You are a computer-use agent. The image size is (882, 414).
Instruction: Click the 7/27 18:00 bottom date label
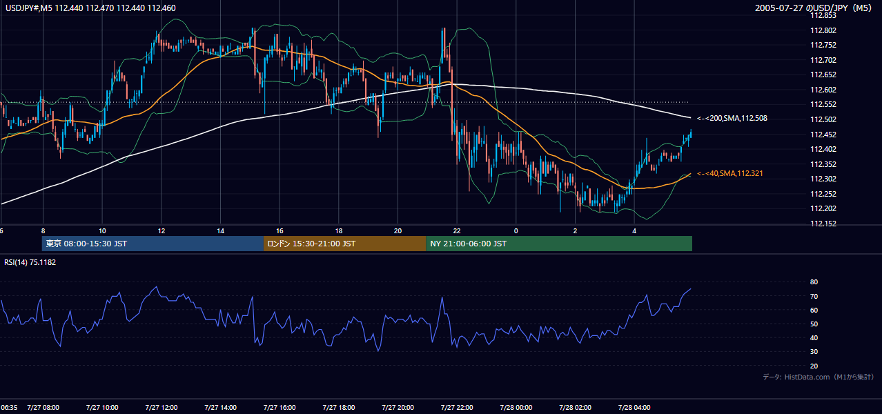339,407
